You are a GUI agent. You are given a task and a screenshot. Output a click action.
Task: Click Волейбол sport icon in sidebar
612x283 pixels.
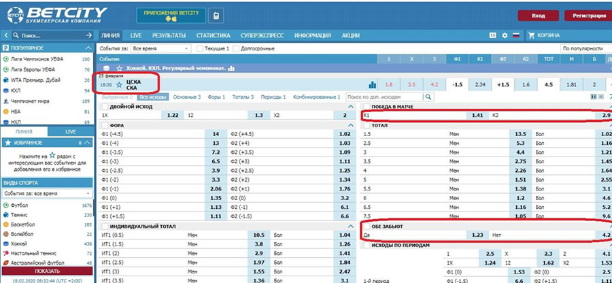6,234
